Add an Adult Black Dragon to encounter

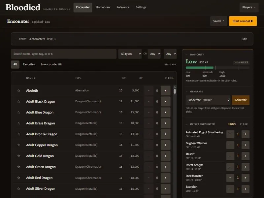tap(166, 102)
